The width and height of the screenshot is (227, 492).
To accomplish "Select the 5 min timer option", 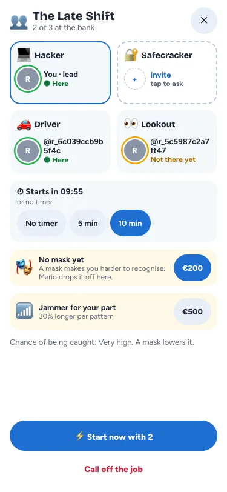I will coord(88,223).
